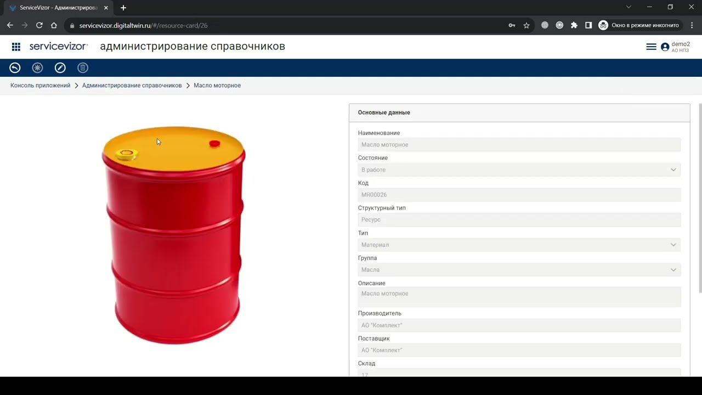Go to Администрирование справочников breadcrumb
Image resolution: width=702 pixels, height=395 pixels.
click(x=132, y=86)
